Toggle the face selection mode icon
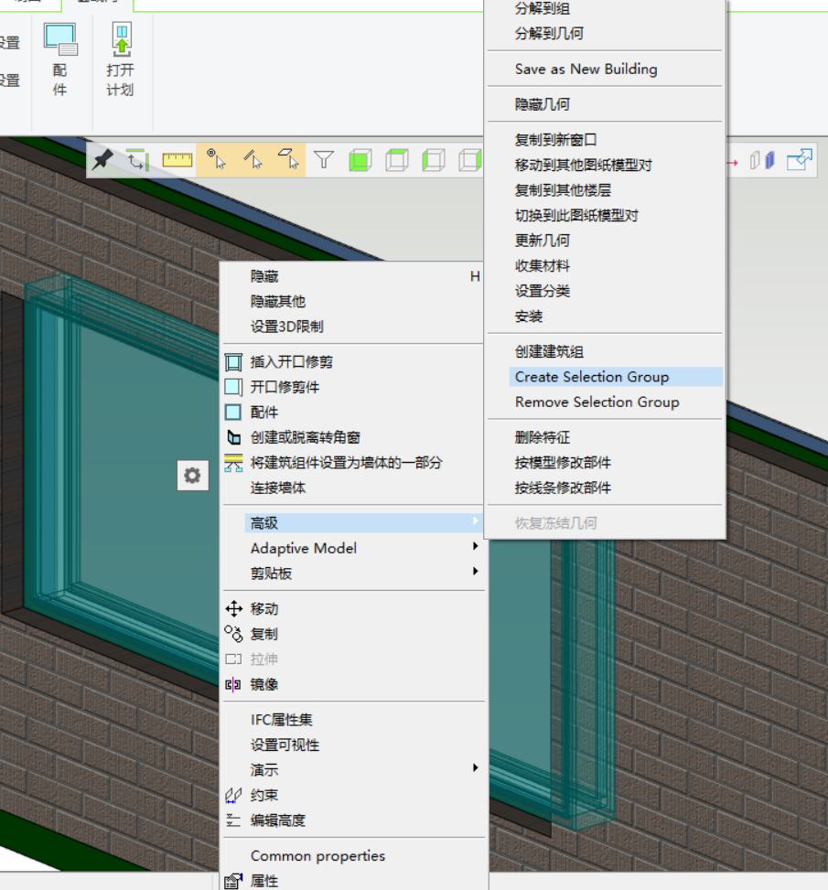 pos(288,159)
